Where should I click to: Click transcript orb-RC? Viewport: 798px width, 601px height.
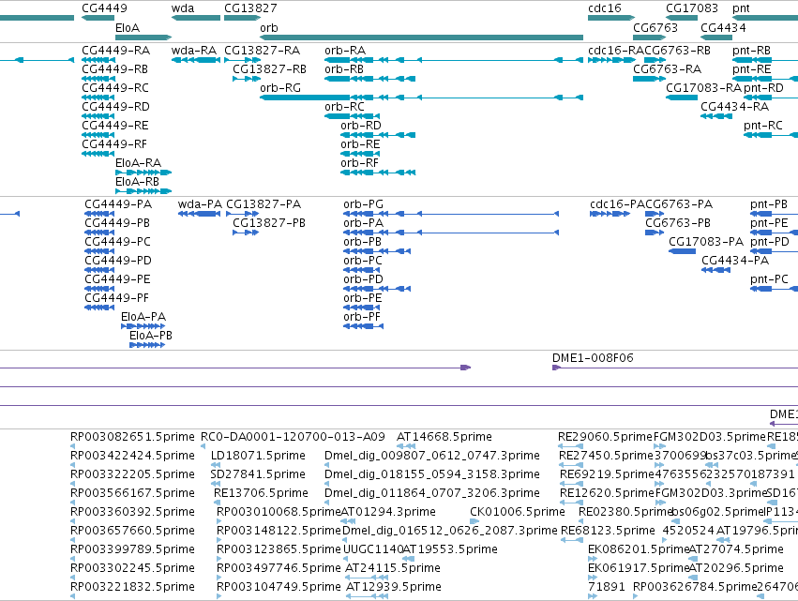353,116
